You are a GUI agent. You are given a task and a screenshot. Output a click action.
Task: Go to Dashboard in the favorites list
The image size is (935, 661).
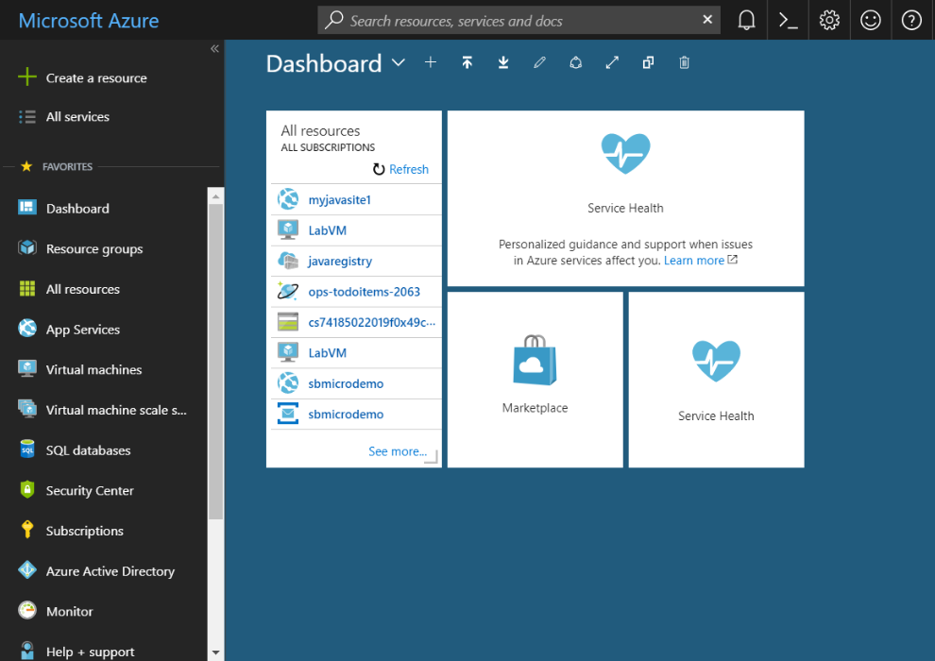coord(77,209)
